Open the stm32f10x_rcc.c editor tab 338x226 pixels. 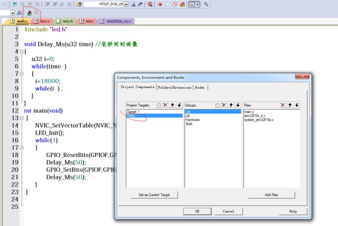click(117, 22)
